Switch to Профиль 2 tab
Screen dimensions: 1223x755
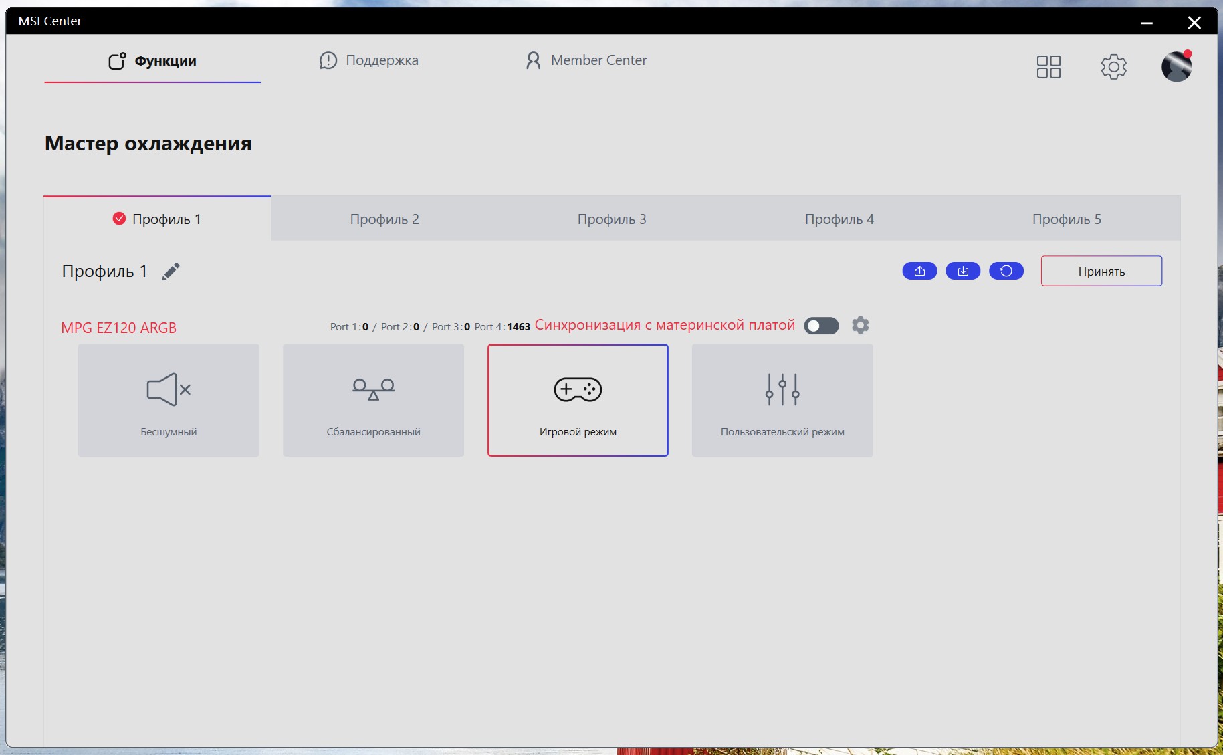[x=384, y=219]
